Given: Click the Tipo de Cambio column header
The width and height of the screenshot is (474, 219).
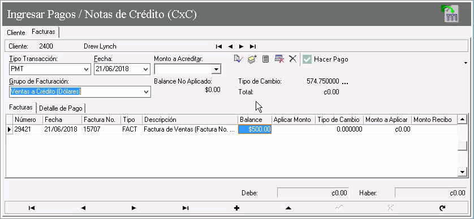Looking at the screenshot, I should pyautogui.click(x=339, y=120).
